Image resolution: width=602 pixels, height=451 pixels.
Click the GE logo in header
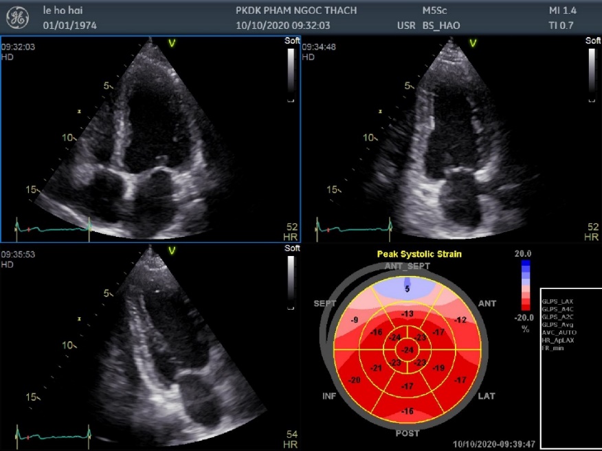point(18,18)
